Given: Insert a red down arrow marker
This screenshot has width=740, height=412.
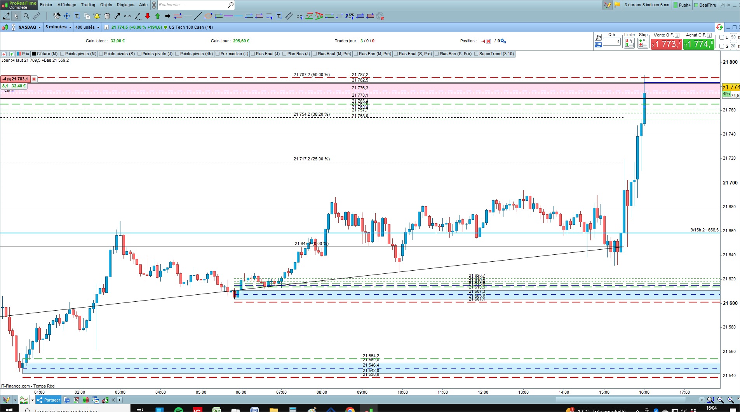Looking at the screenshot, I should tap(148, 16).
